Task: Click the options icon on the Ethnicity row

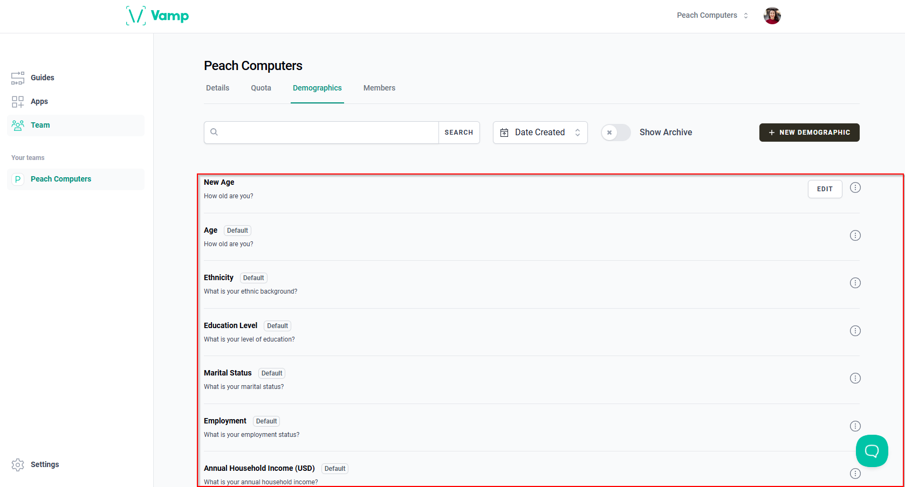Action: click(855, 282)
